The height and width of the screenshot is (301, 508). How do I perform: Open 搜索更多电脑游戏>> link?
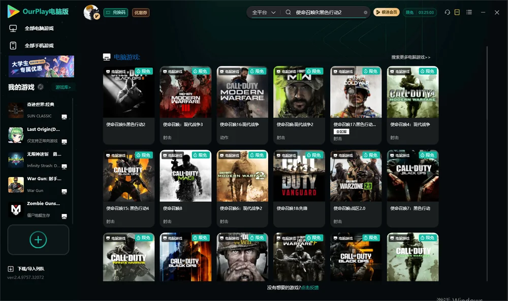[410, 57]
